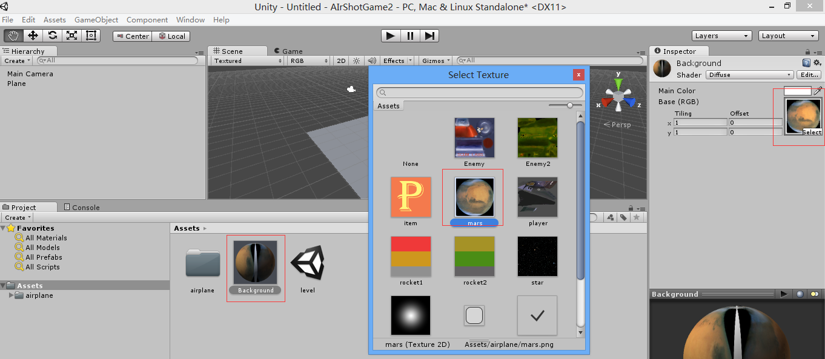Lock the Inspector with padlock icon

tap(808, 52)
